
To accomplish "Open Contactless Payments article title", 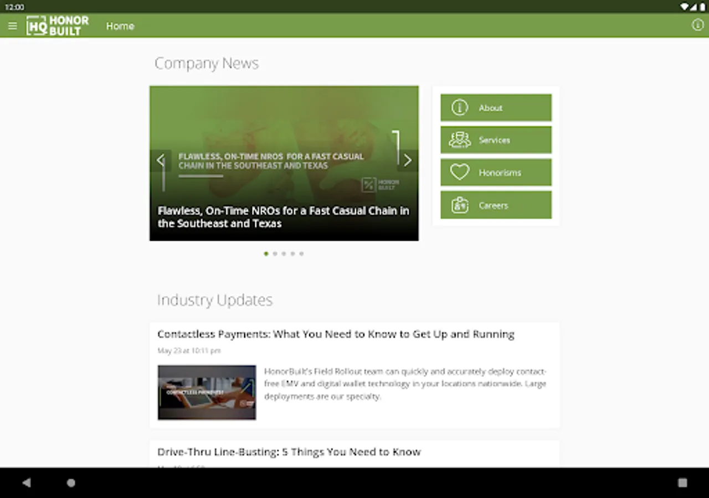I will tap(336, 334).
